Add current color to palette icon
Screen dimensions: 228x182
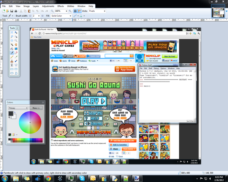(10, 135)
